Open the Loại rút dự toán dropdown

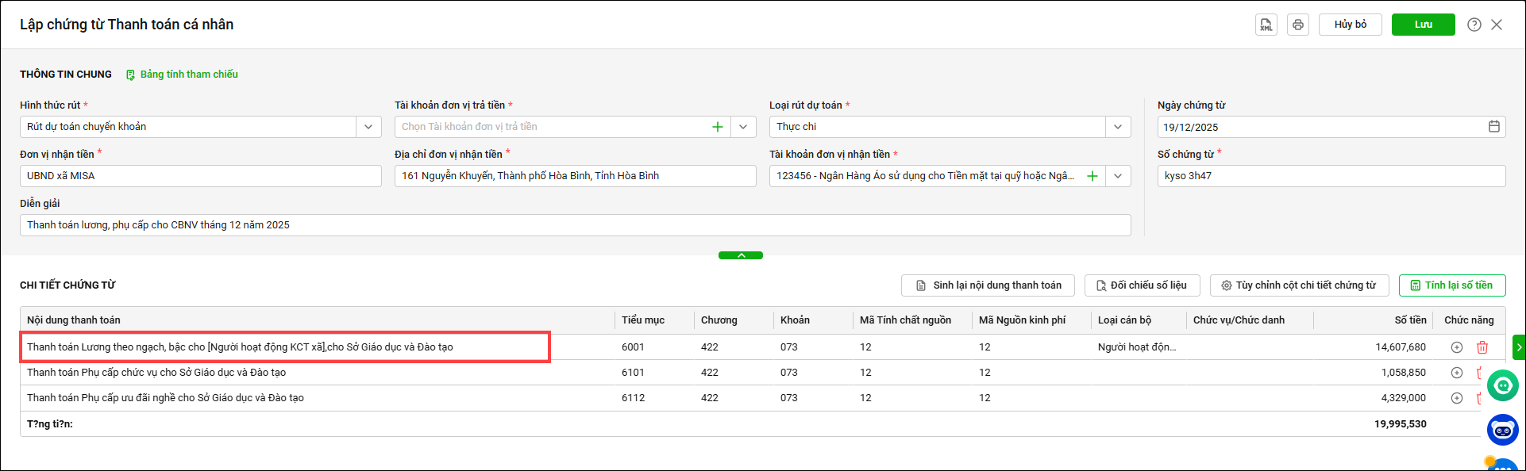[1117, 127]
